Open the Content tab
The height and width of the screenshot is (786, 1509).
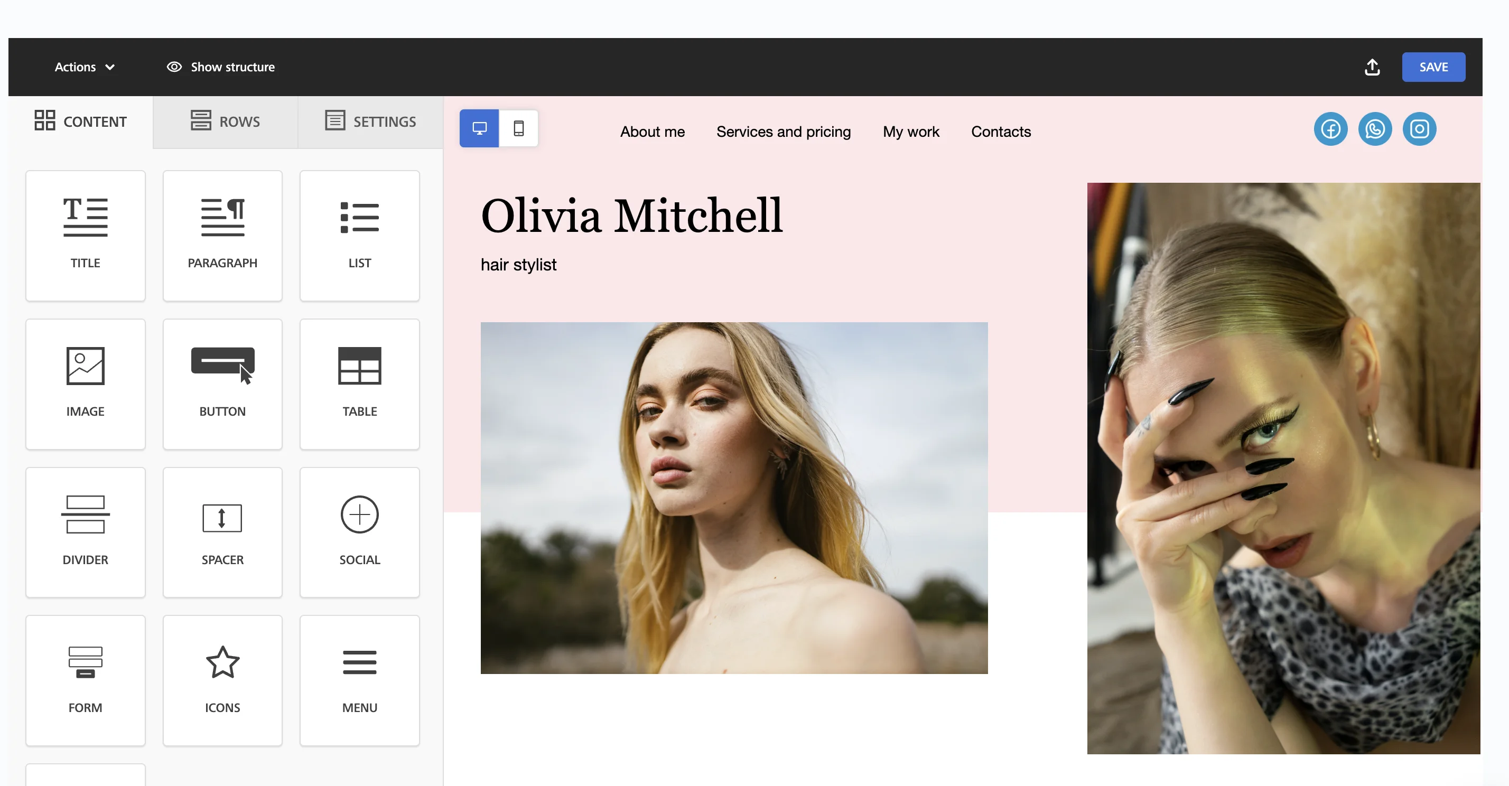(x=80, y=121)
